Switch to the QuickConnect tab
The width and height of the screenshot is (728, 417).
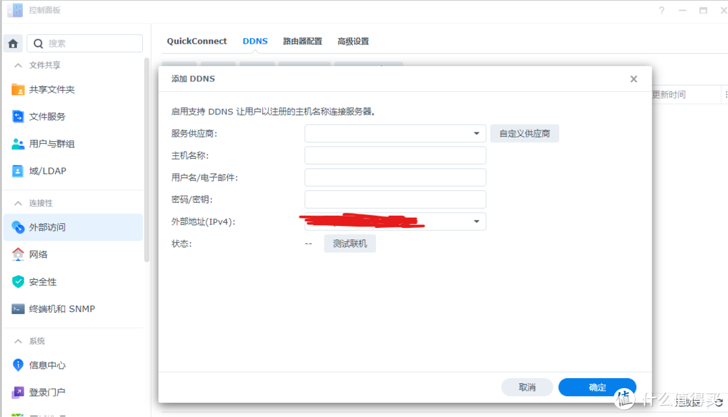197,41
